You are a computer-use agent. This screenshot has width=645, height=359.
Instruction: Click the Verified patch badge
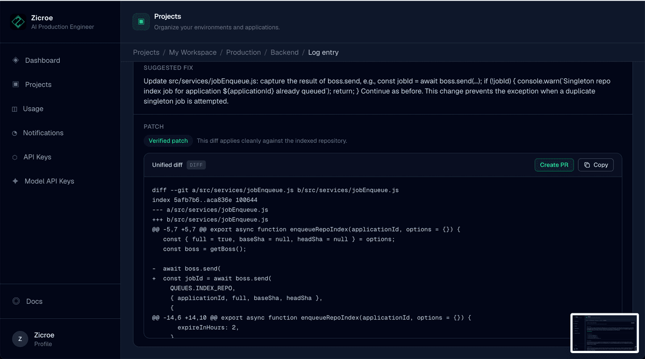pyautogui.click(x=168, y=141)
